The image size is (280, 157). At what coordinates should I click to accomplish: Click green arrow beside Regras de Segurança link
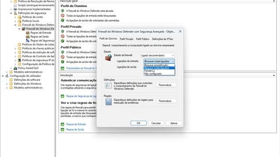point(62,96)
